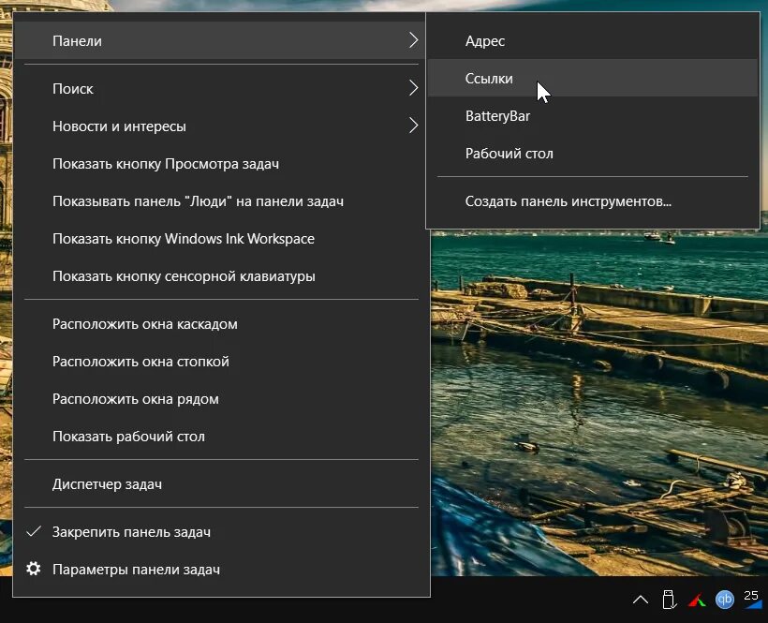Image resolution: width=768 pixels, height=623 pixels.
Task: Open Диспетчер задач
Action: coord(220,484)
